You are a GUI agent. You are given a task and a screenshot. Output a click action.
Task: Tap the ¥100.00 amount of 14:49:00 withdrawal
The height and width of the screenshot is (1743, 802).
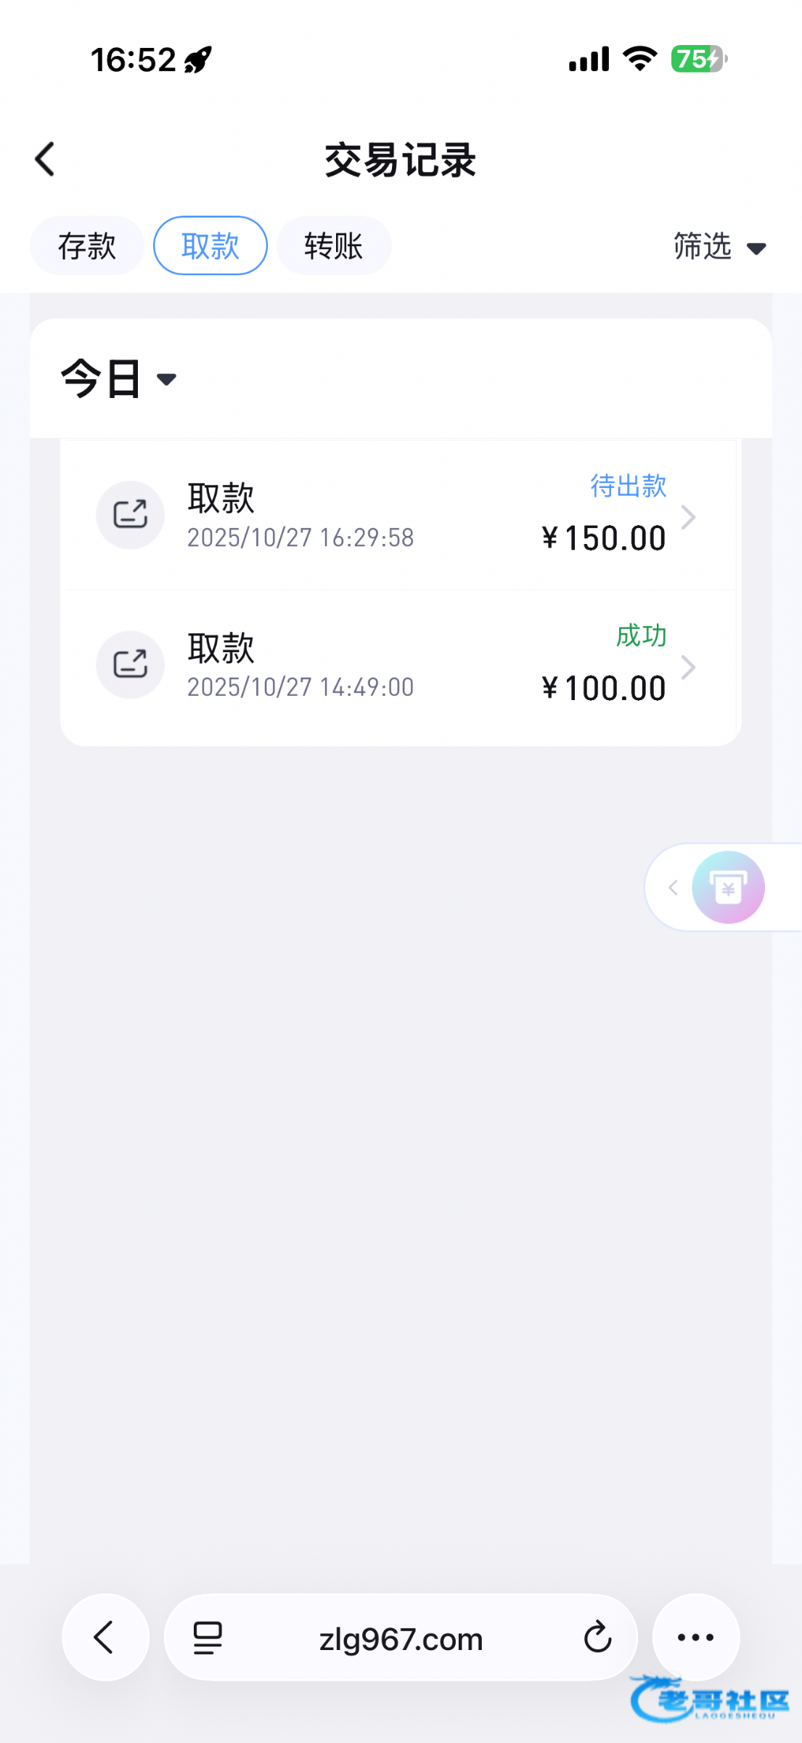pyautogui.click(x=604, y=688)
